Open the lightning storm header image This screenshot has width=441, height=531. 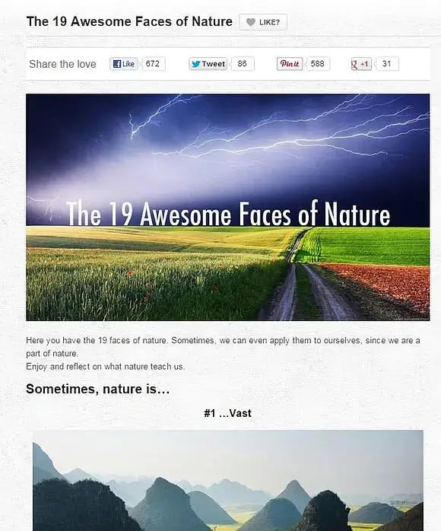tap(228, 207)
